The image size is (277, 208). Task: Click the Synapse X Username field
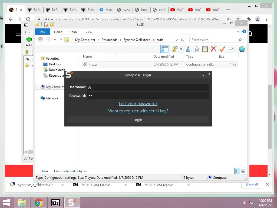pyautogui.click(x=148, y=87)
